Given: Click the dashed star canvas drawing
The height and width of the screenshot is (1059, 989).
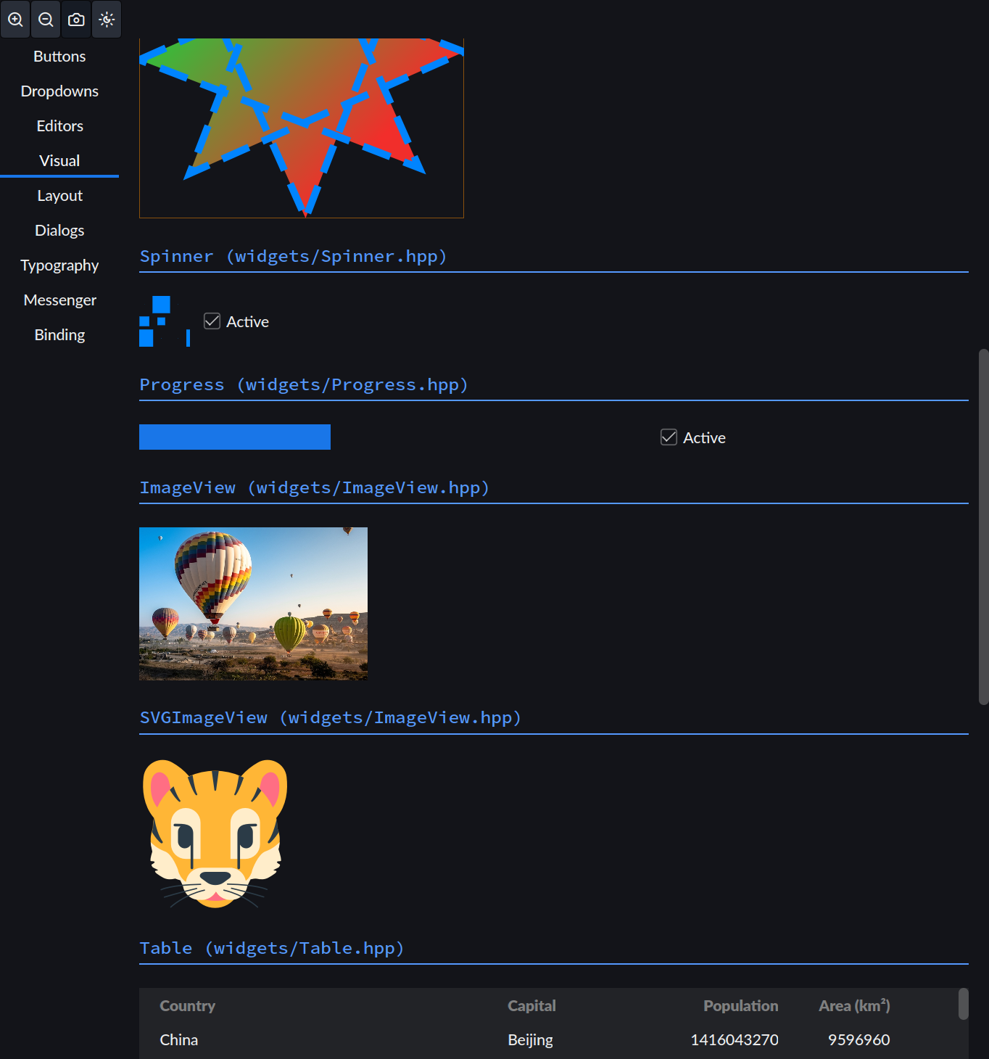Looking at the screenshot, I should click(x=302, y=128).
